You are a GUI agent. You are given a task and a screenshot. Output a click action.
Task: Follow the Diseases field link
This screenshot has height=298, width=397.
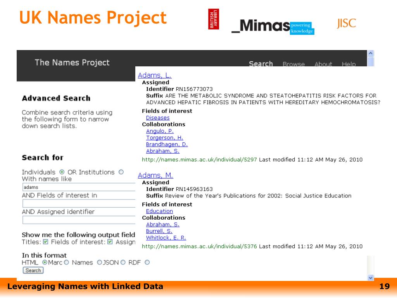click(x=158, y=118)
